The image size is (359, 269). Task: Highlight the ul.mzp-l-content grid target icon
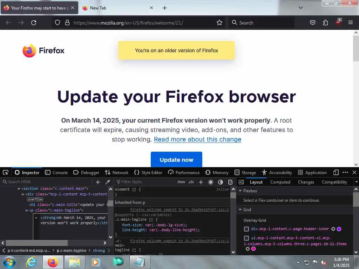[248, 249]
